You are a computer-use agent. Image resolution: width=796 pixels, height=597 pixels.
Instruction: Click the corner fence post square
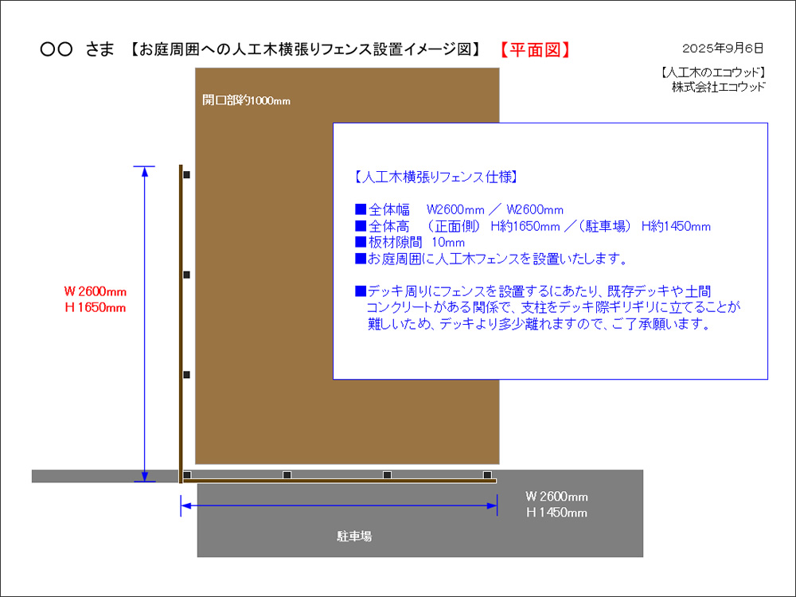[186, 475]
